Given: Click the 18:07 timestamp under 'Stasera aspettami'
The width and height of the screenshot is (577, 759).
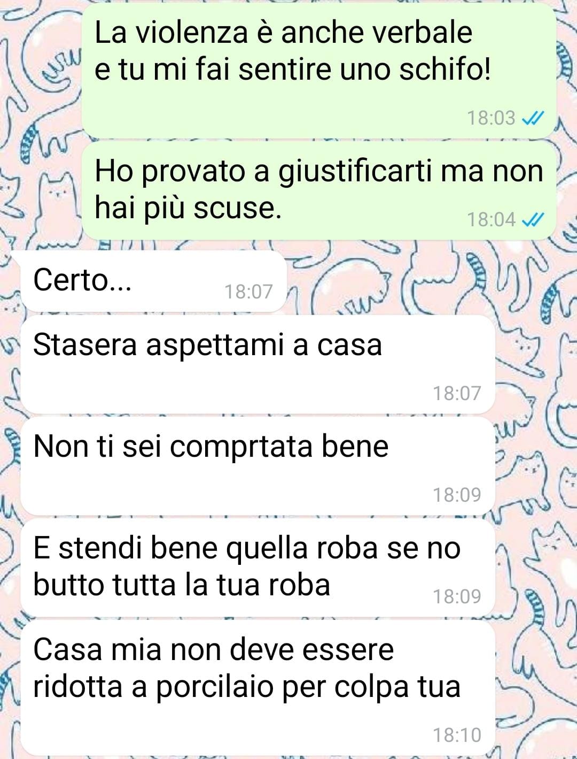Looking at the screenshot, I should [457, 393].
